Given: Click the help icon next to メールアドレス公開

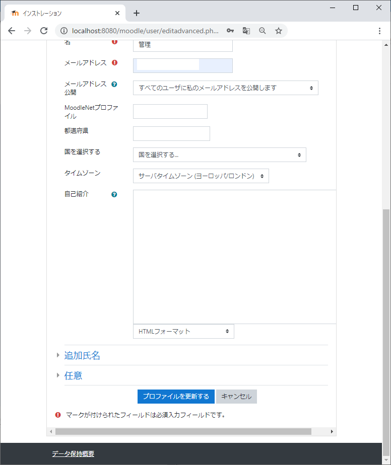Looking at the screenshot, I should pyautogui.click(x=114, y=84).
